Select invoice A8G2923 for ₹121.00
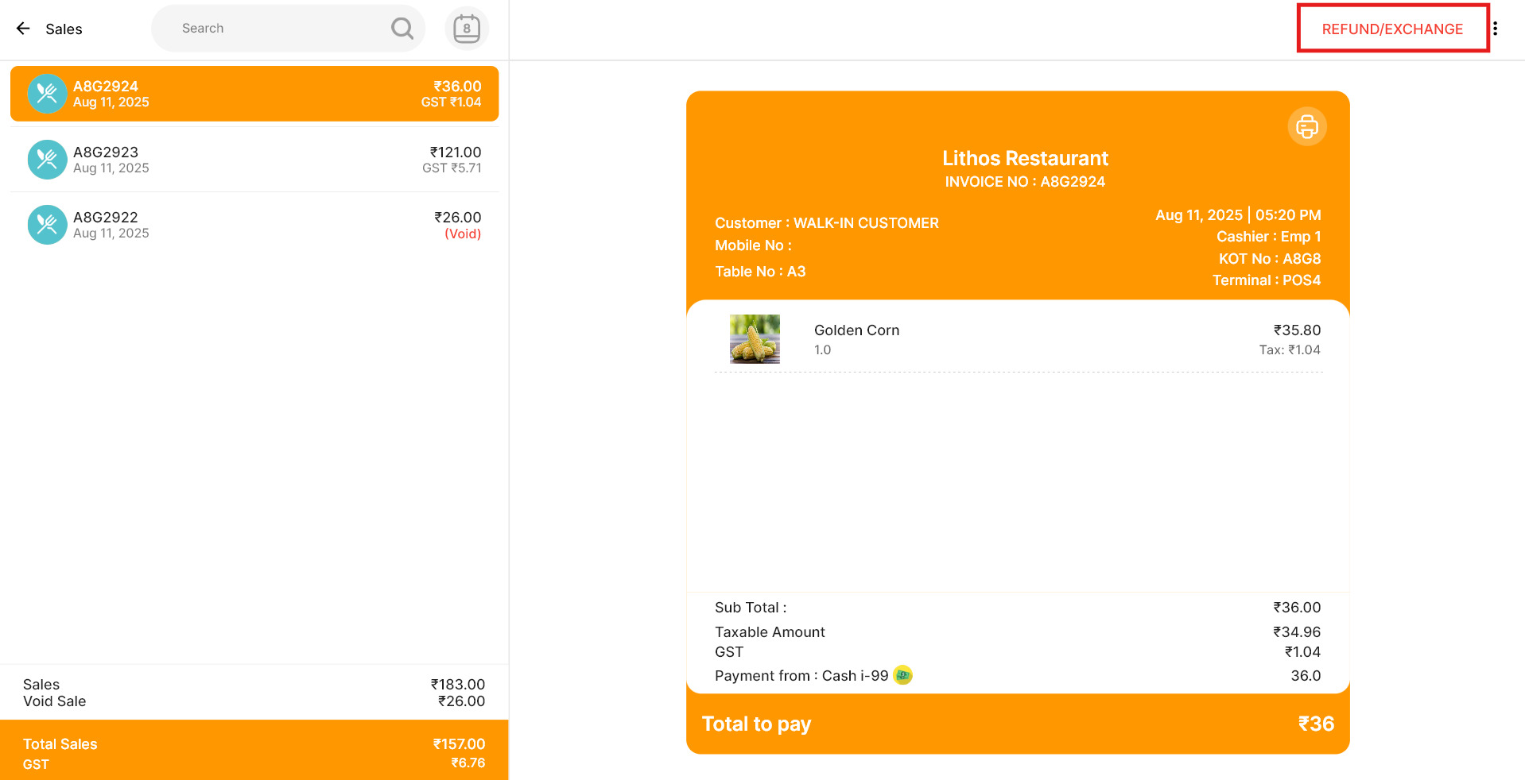The height and width of the screenshot is (780, 1525). point(254,160)
